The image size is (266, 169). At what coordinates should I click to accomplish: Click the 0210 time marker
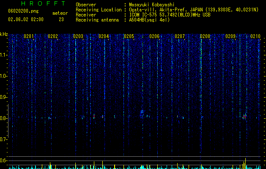tap(255, 36)
